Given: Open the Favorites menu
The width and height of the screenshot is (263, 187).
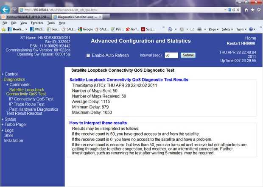Looking at the screenshot, I should point(37,23).
